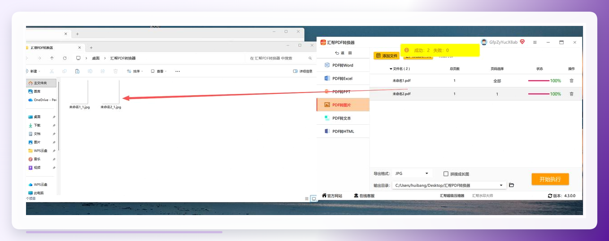The image size is (609, 241).
Task: Select the 未命名1.pdf row name
Action: click(x=401, y=81)
